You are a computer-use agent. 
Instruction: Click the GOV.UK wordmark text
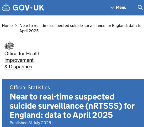click(x=28, y=8)
